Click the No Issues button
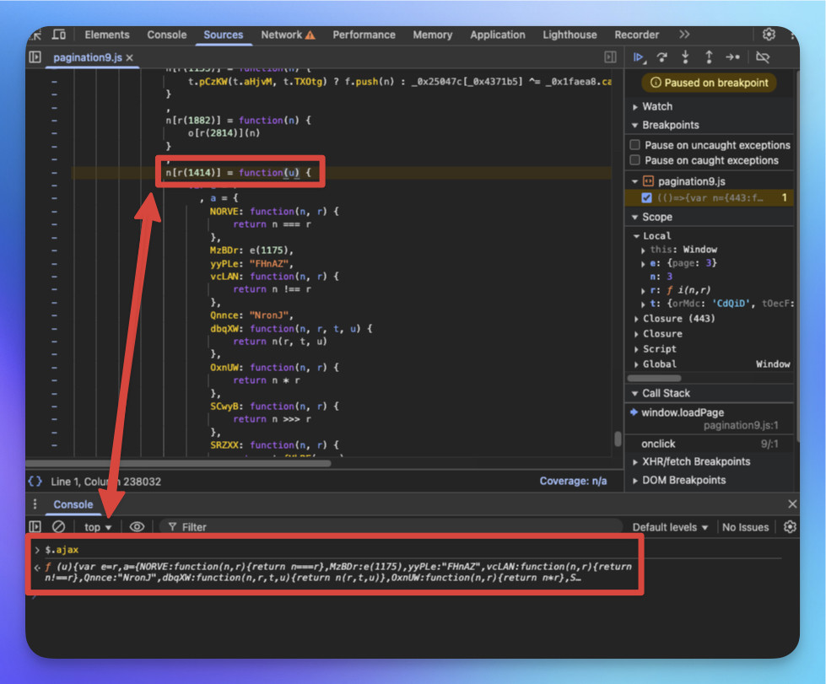This screenshot has height=684, width=826. (x=745, y=527)
